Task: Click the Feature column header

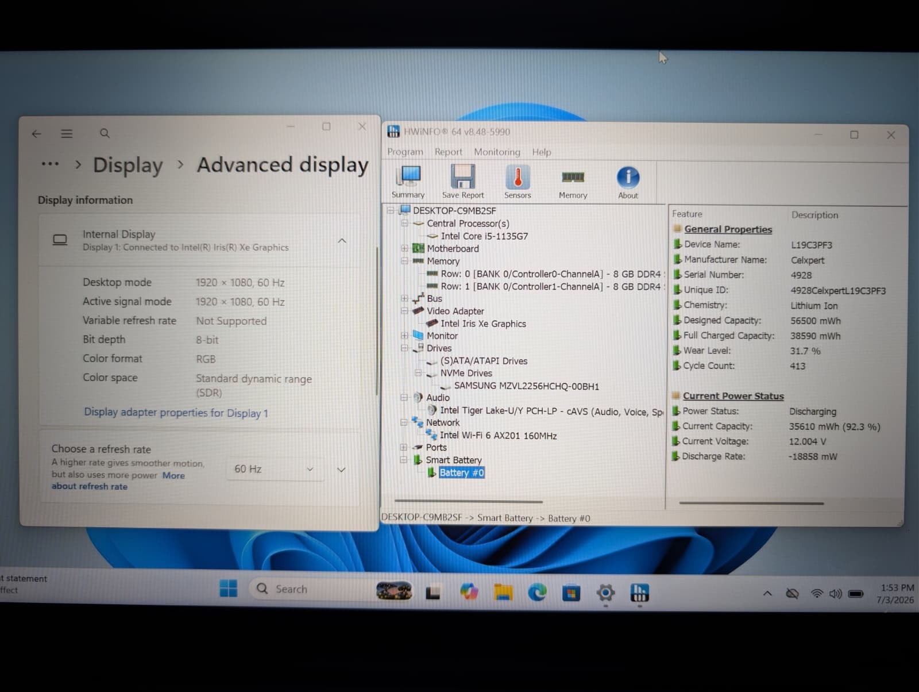Action: point(687,214)
